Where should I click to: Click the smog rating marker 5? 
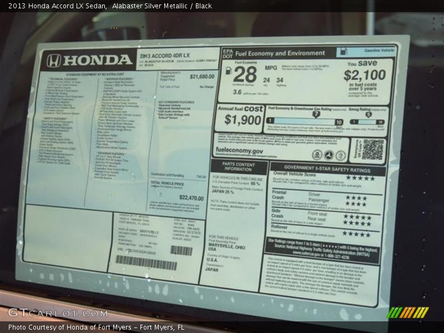click(368, 115)
